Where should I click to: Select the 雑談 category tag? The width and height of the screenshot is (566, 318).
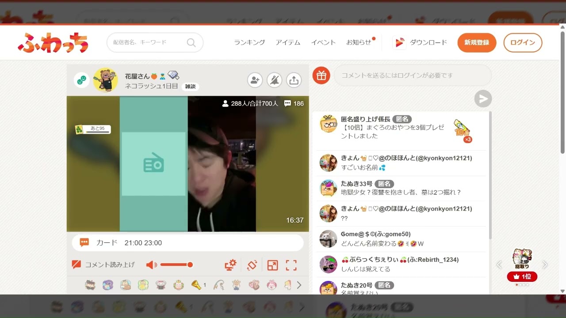190,87
